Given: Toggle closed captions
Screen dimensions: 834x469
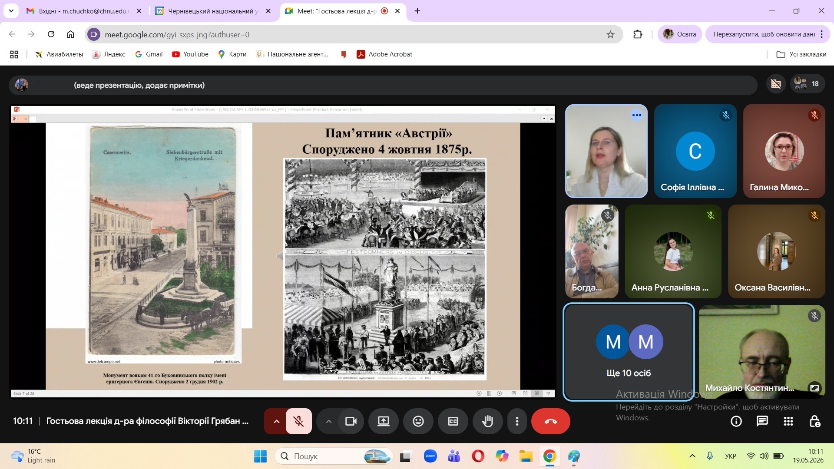Looking at the screenshot, I should [x=453, y=421].
